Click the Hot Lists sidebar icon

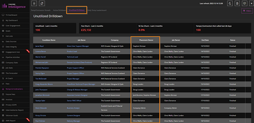click(3, 37)
